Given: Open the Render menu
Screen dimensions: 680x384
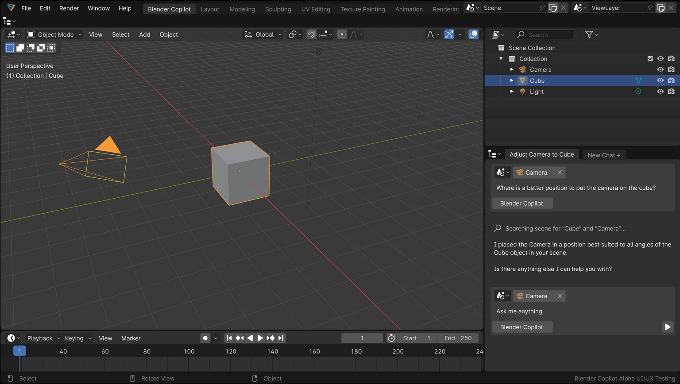Looking at the screenshot, I should click(69, 8).
